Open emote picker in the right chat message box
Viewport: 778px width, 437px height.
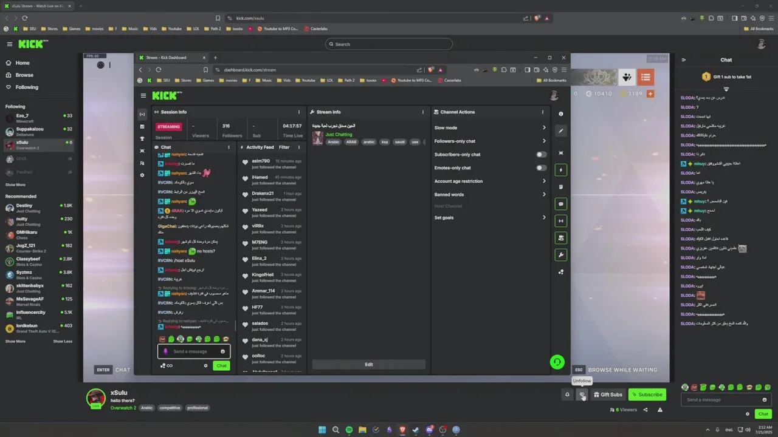point(765,399)
